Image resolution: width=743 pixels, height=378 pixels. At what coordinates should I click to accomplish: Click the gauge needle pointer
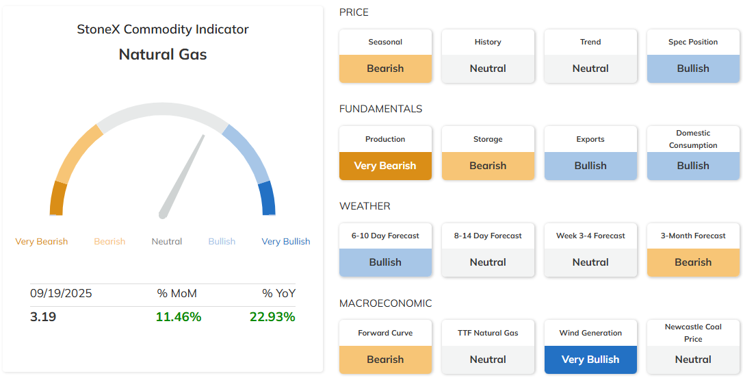coord(182,177)
